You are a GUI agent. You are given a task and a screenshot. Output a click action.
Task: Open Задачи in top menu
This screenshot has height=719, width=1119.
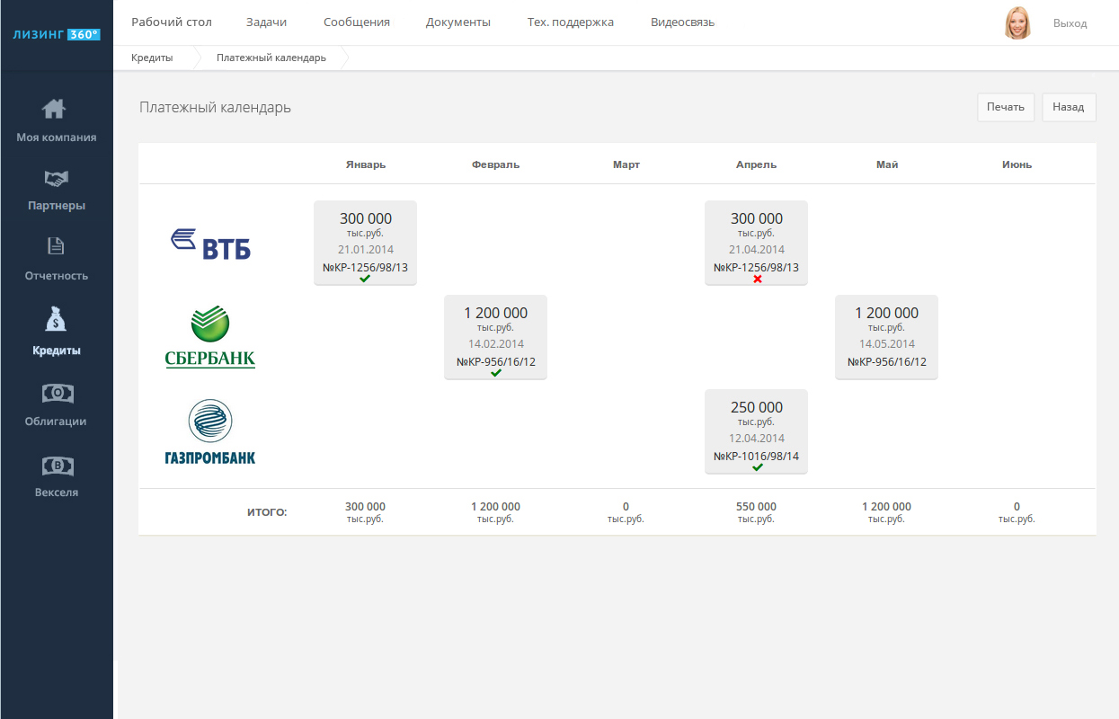(266, 22)
